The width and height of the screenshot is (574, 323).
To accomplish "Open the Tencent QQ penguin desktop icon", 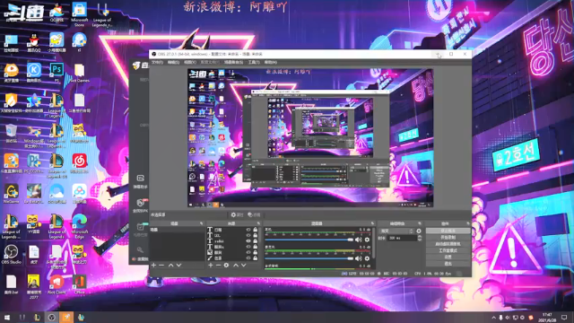I will pos(34,42).
